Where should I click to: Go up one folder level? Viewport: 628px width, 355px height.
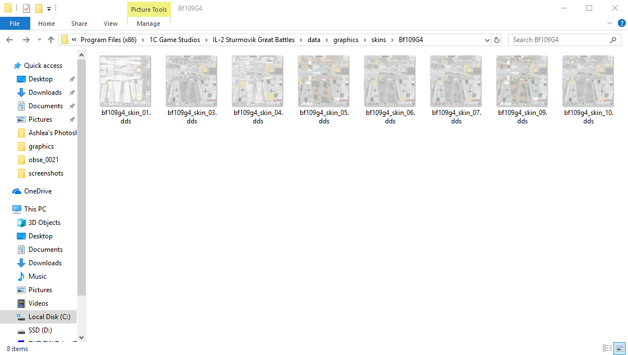point(51,40)
